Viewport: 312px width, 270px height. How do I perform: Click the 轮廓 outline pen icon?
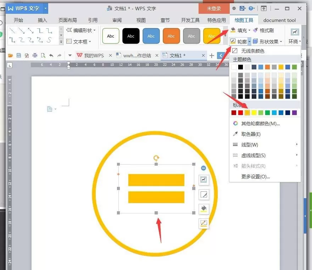[x=233, y=41]
